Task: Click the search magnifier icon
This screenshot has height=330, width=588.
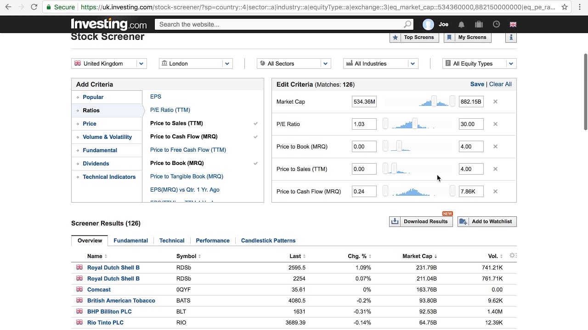Action: (x=407, y=24)
